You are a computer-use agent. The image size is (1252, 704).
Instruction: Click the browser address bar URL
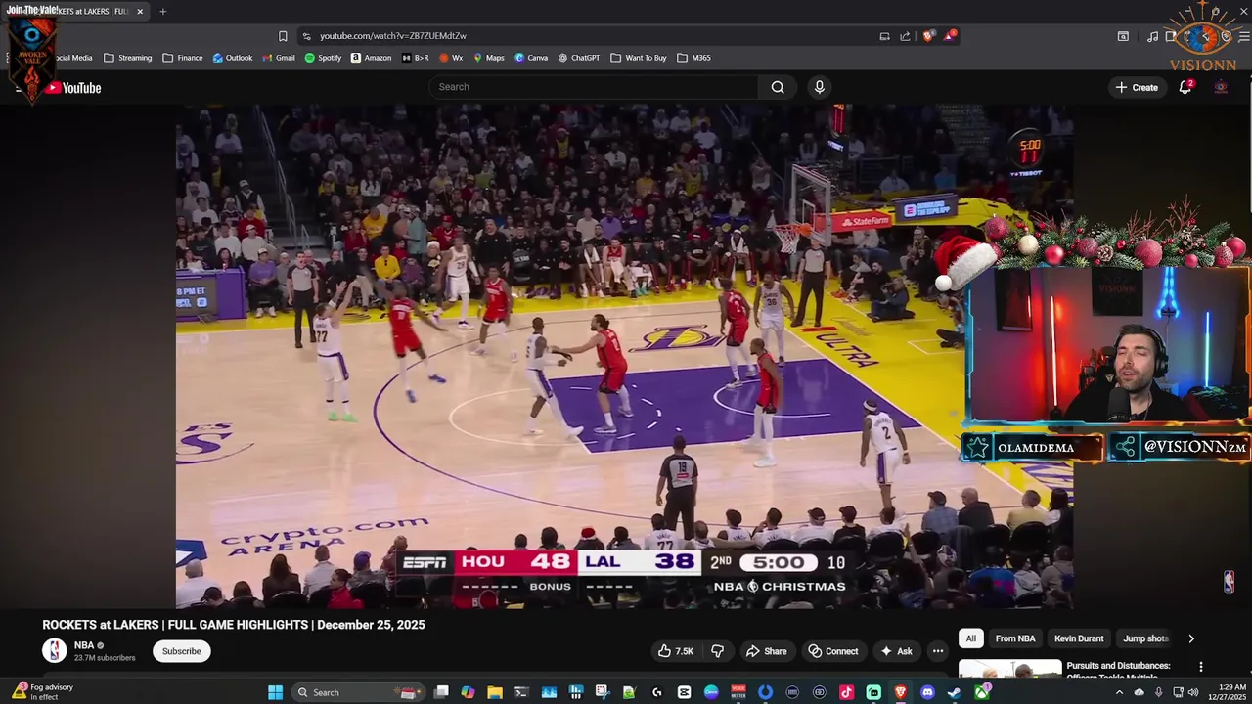pyautogui.click(x=393, y=36)
